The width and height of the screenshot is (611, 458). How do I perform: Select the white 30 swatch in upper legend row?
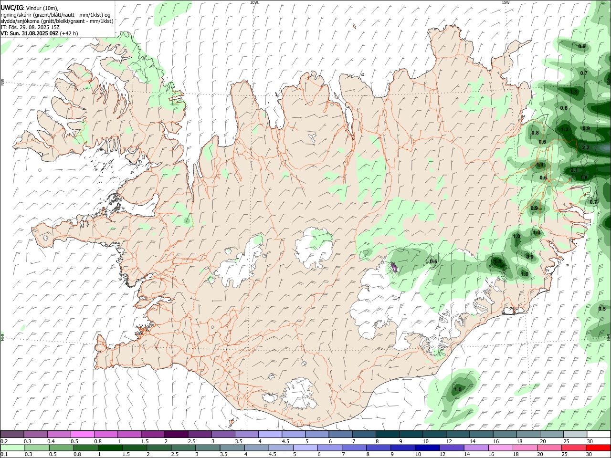coord(599,434)
